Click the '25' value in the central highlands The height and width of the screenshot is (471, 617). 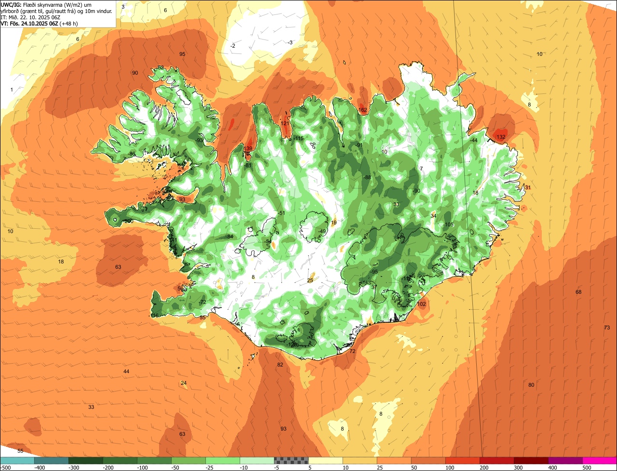[310, 280]
